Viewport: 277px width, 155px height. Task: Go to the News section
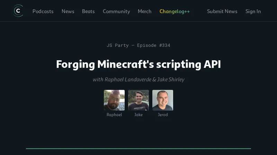(68, 11)
